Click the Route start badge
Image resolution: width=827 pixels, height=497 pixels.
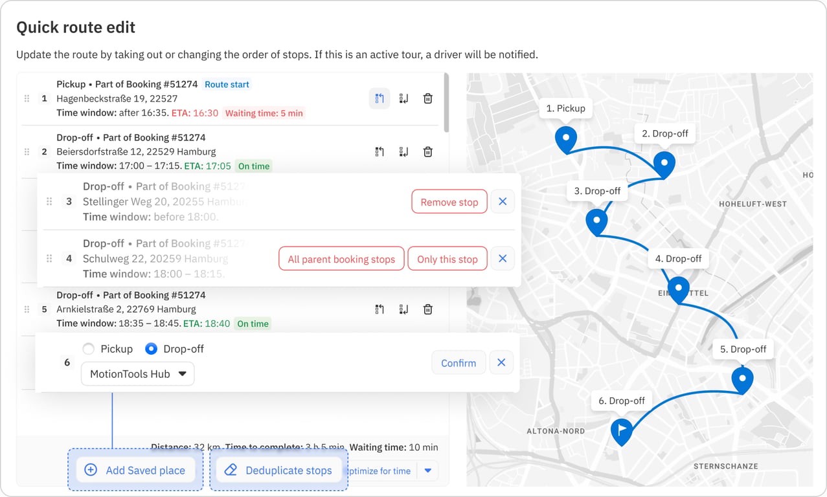(227, 84)
